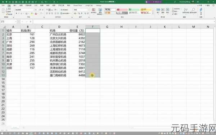Screen dimensions: 216x135
Task: Increase font size with the larger A icon
Action: coord(40,10)
